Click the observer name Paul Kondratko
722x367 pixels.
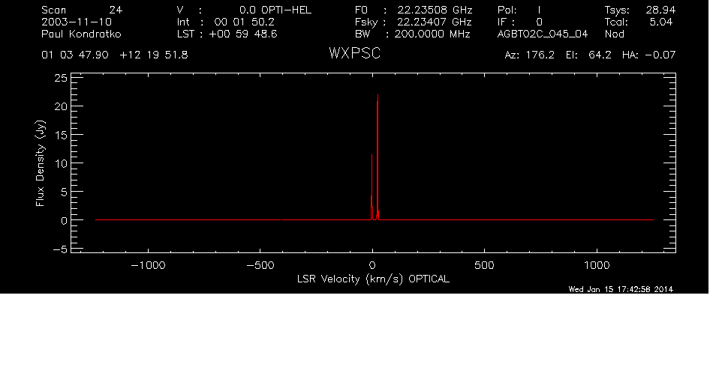click(x=82, y=34)
